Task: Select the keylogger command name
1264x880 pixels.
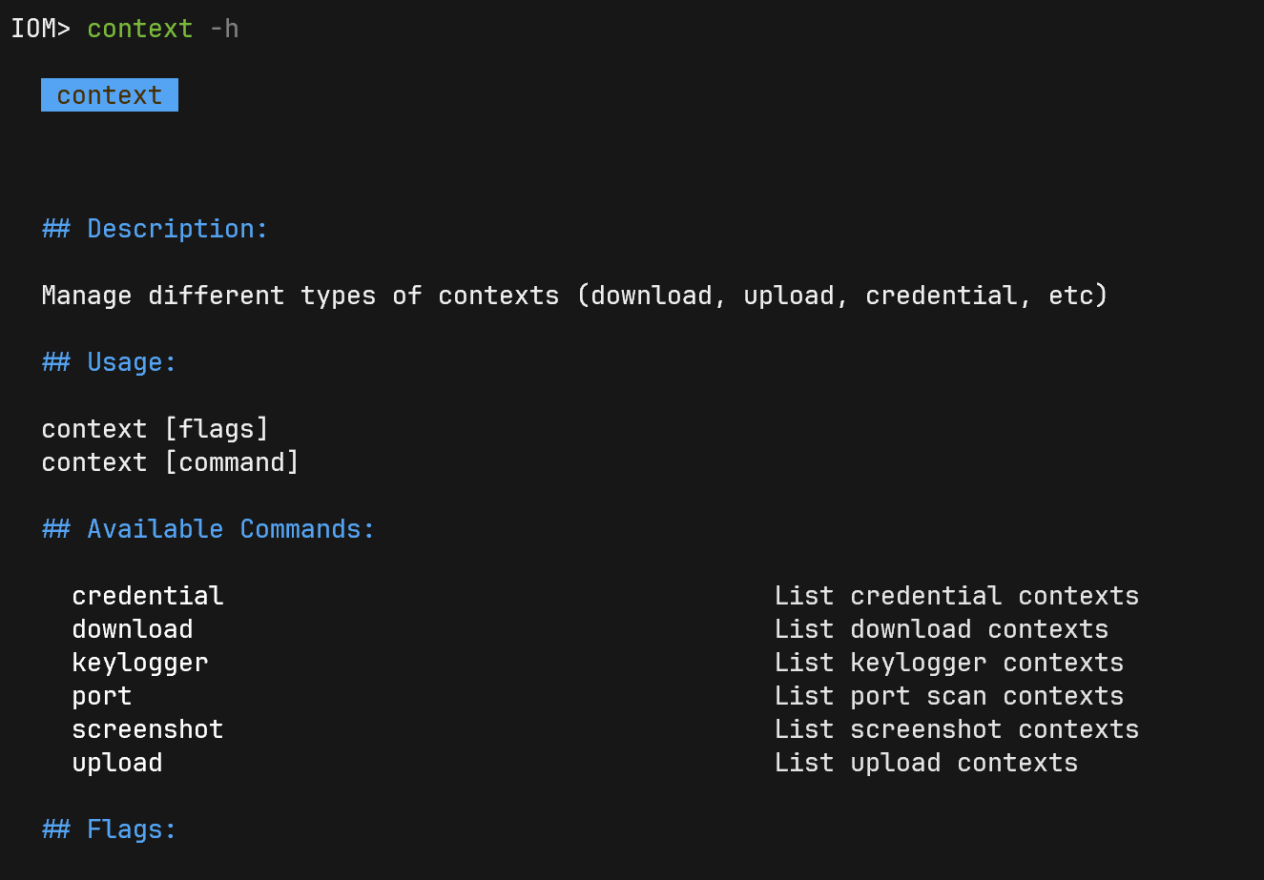Action: click(x=140, y=663)
